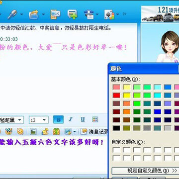
Task: Expand the send file options arrow
Action: 43,14
